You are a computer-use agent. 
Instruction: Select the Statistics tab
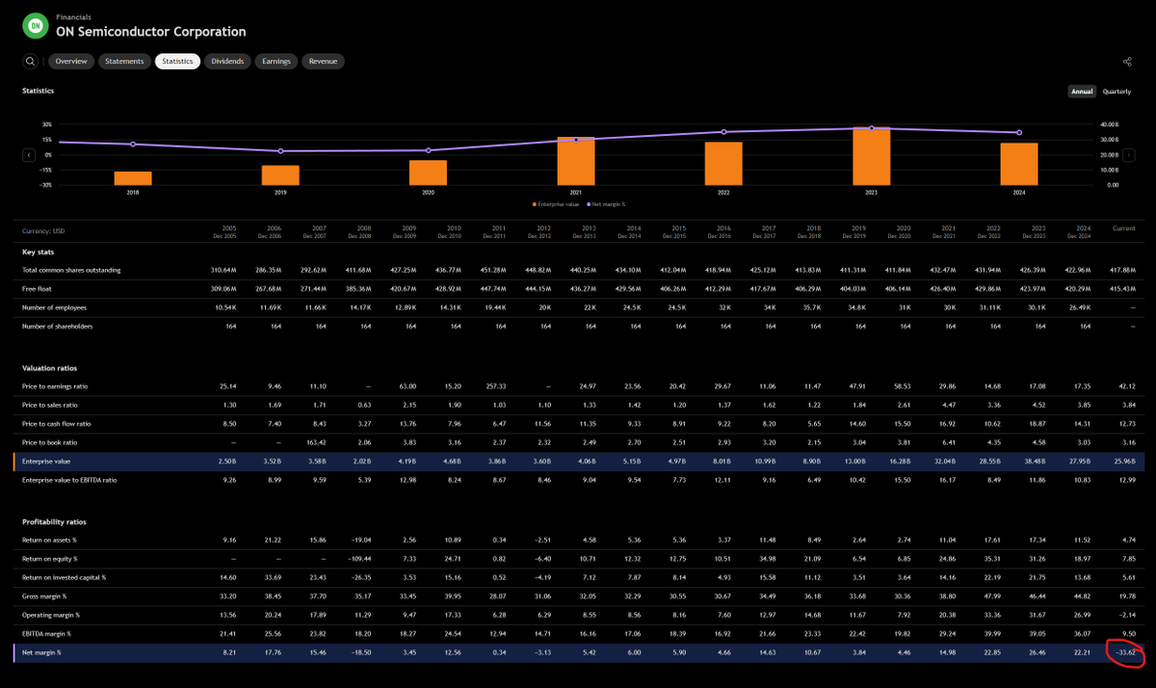click(177, 61)
